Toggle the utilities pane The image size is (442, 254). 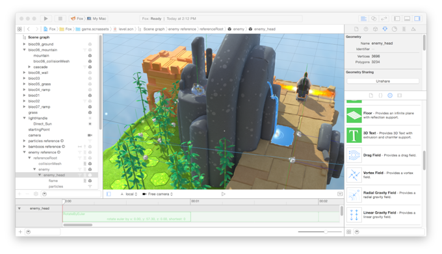[417, 19]
